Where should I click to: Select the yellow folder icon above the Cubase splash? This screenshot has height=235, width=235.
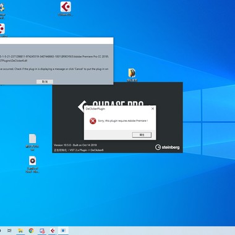(132, 75)
